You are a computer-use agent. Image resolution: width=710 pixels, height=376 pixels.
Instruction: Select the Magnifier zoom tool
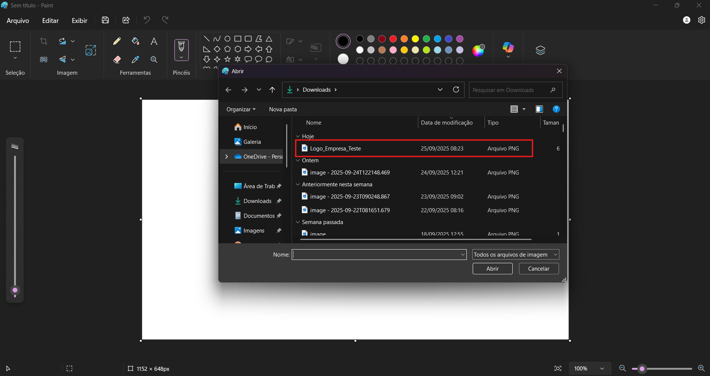(154, 60)
